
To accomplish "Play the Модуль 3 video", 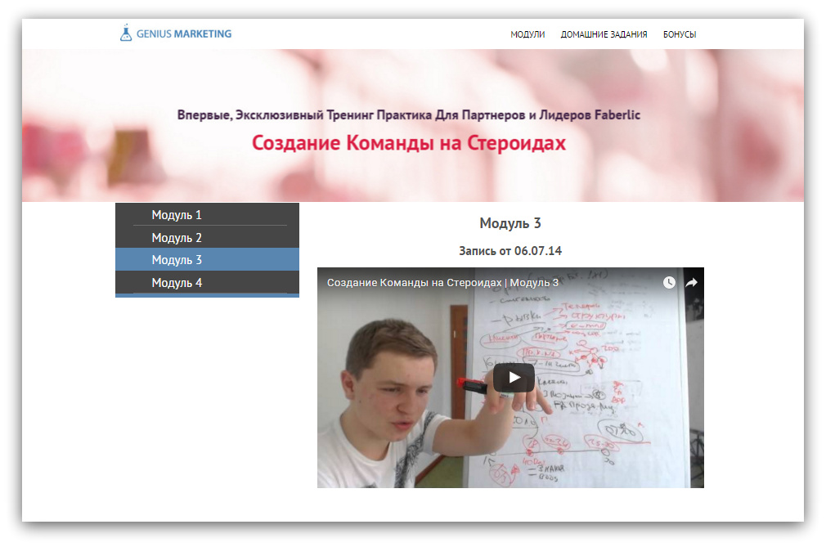I will tap(514, 378).
